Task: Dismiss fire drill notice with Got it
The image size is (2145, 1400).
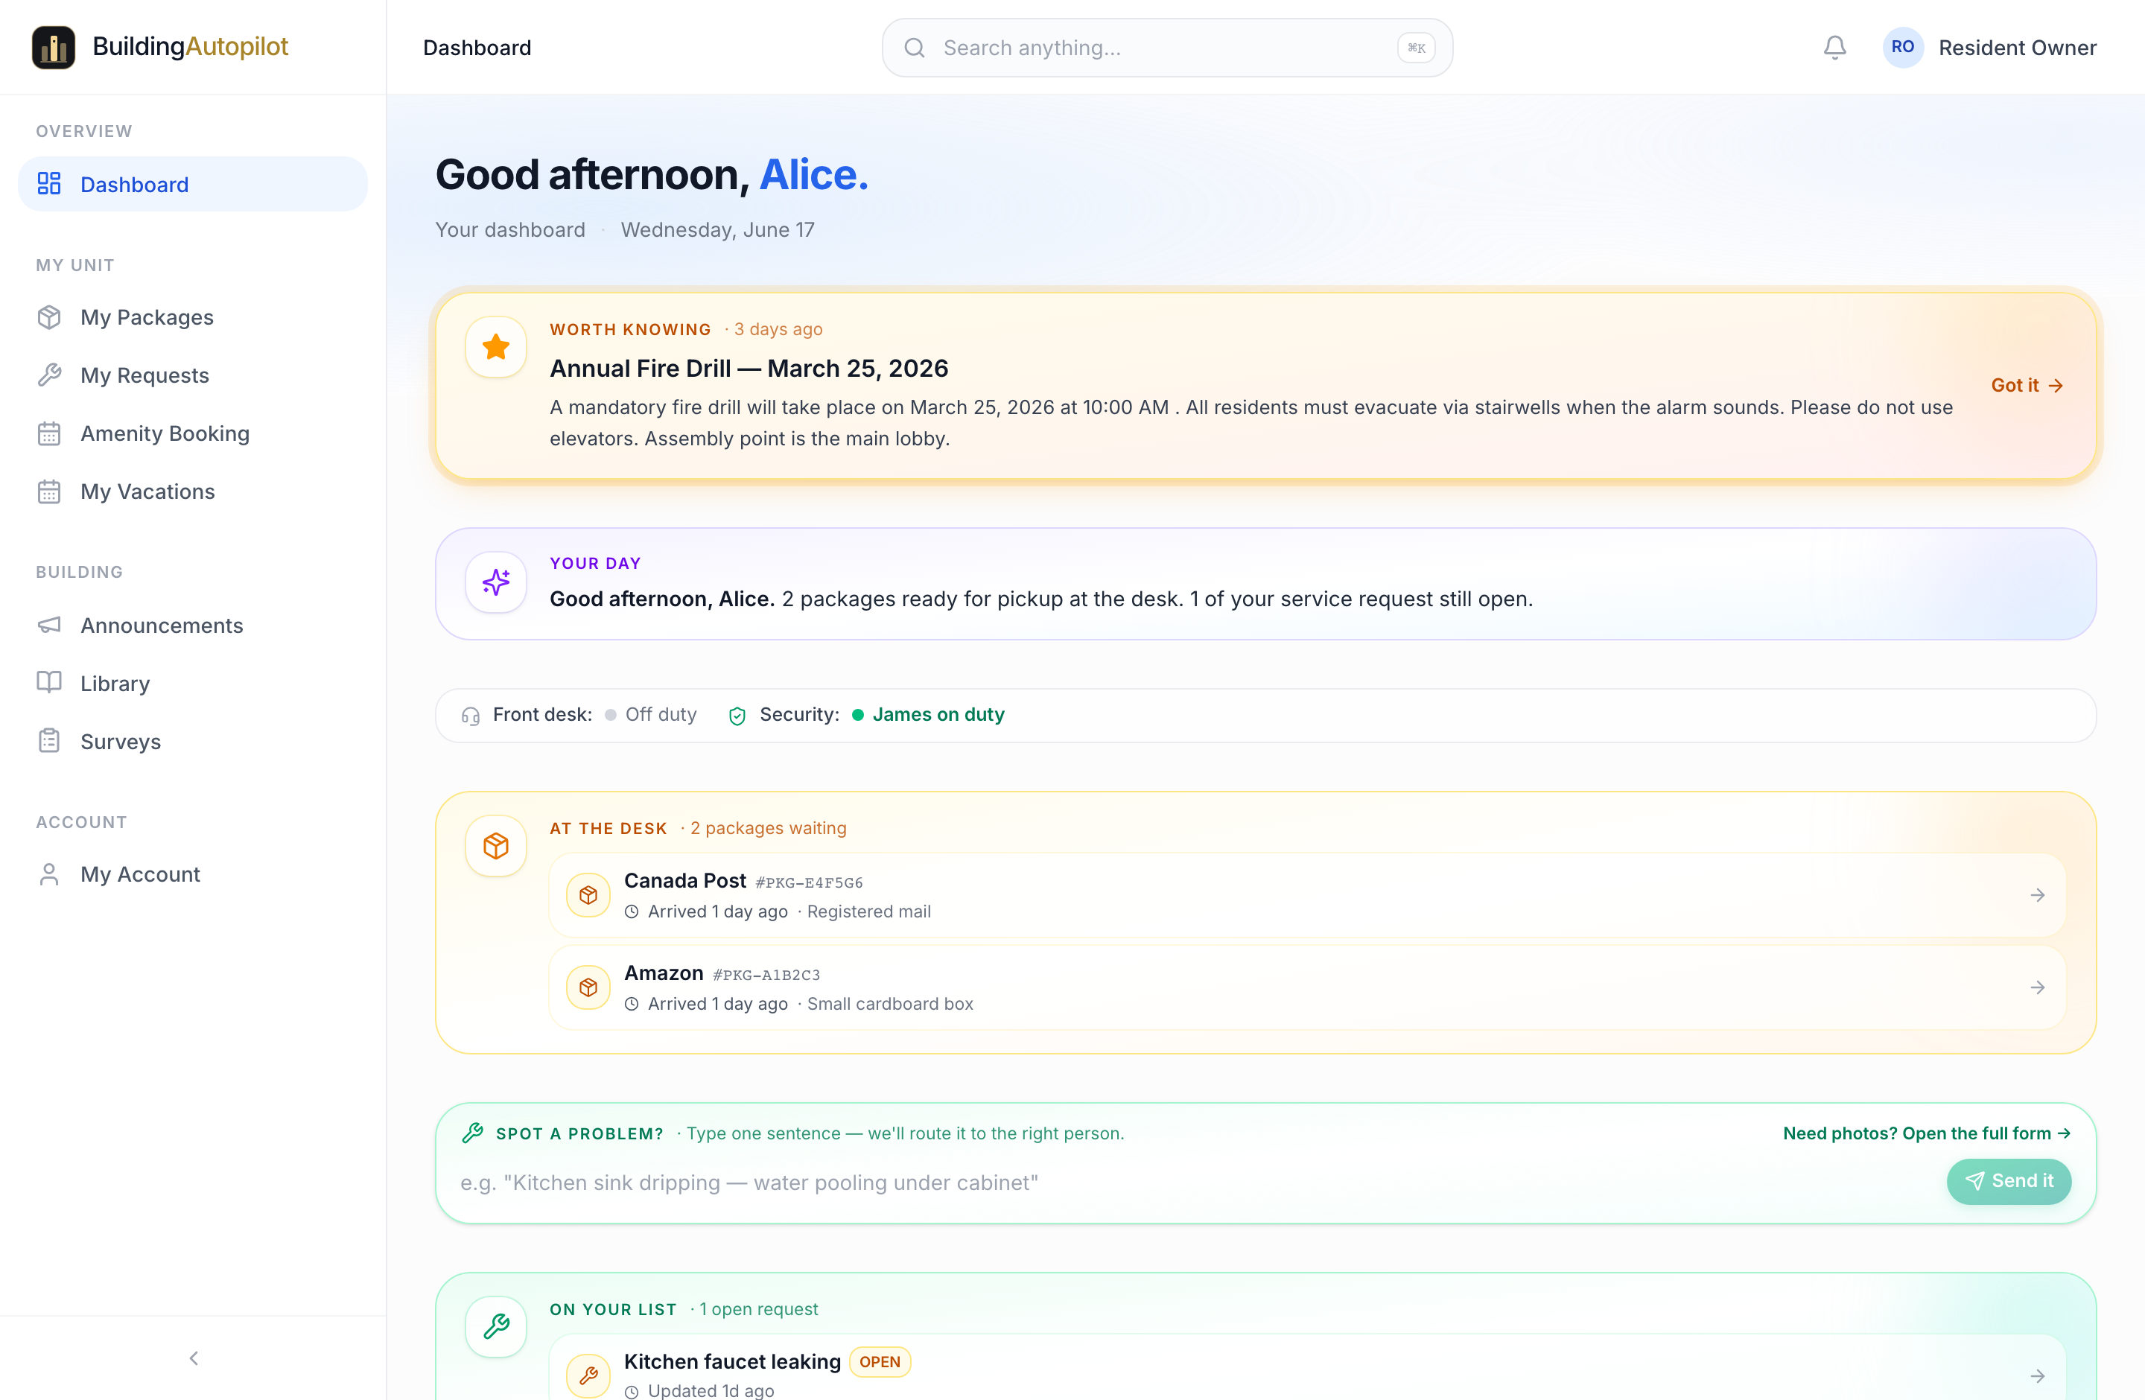Action: [2027, 385]
